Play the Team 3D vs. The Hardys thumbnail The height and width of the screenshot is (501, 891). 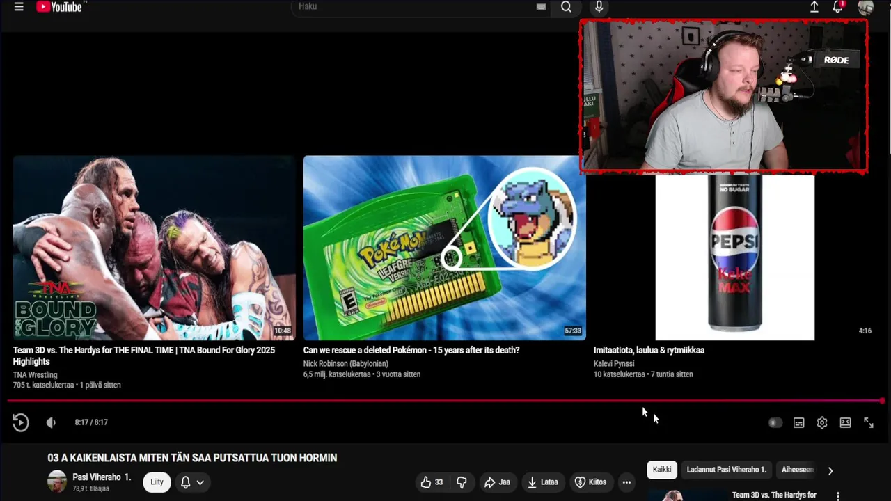point(154,248)
